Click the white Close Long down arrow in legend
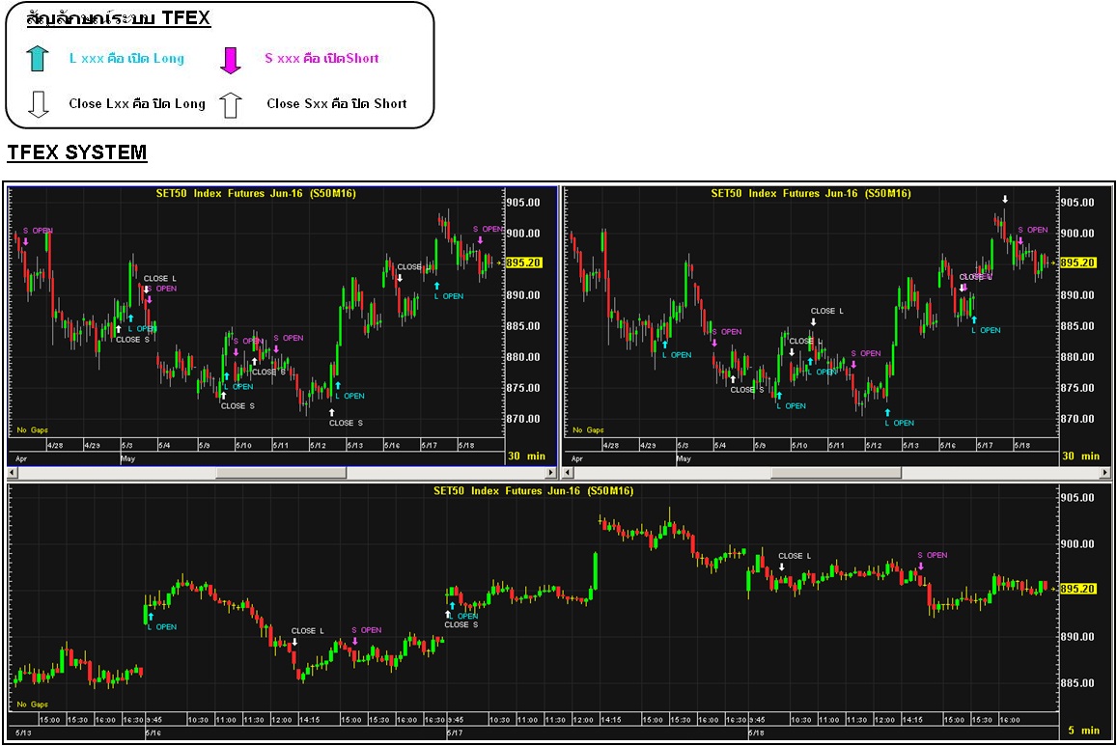Image resolution: width=1117 pixels, height=746 pixels. coord(38,104)
